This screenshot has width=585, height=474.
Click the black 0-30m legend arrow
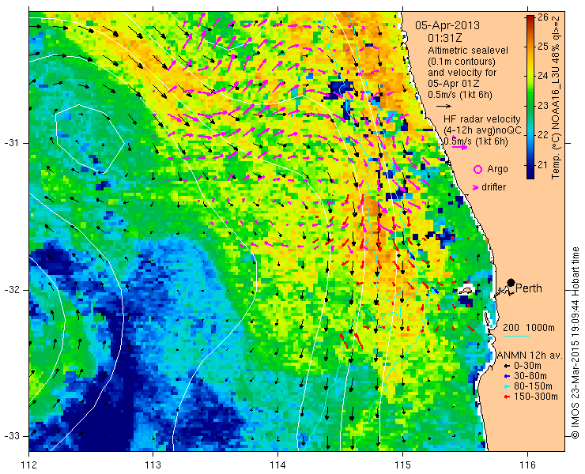pyautogui.click(x=507, y=367)
